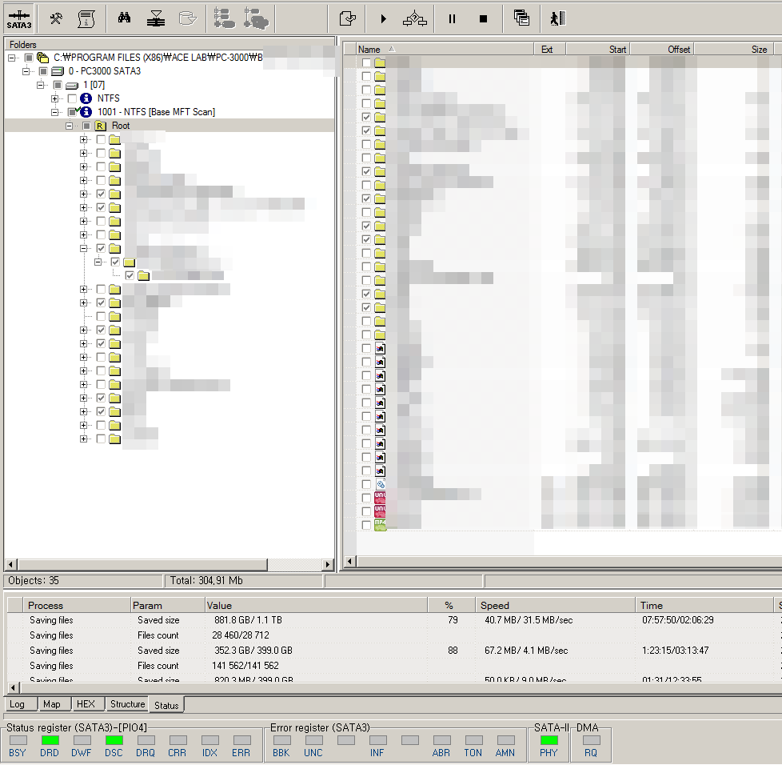Switch to the Structure tab

(128, 704)
